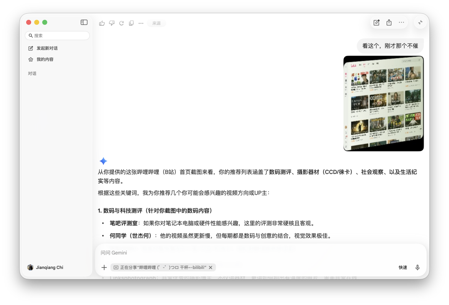Add an attachment with the plus button
The width and height of the screenshot is (449, 305).
[104, 268]
